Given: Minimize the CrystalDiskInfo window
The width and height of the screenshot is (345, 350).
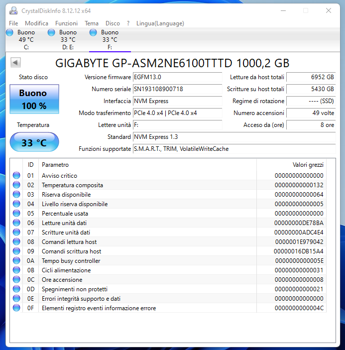Looking at the screenshot, I should (283, 10).
